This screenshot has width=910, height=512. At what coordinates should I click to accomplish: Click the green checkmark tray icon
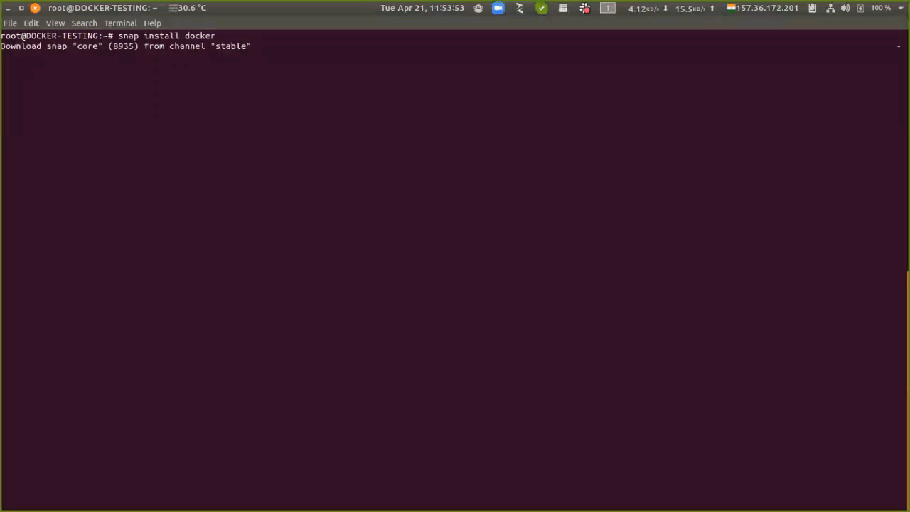pos(542,8)
